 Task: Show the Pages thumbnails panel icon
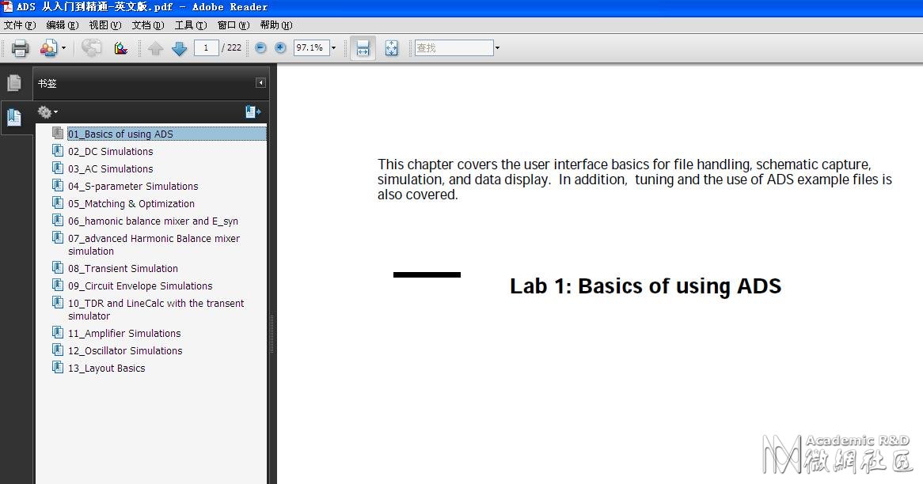tap(14, 83)
